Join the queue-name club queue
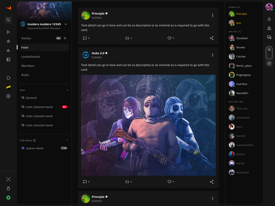 pyautogui.click(x=44, y=148)
